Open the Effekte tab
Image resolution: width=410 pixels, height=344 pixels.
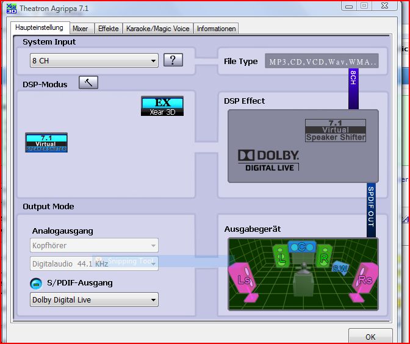[108, 29]
